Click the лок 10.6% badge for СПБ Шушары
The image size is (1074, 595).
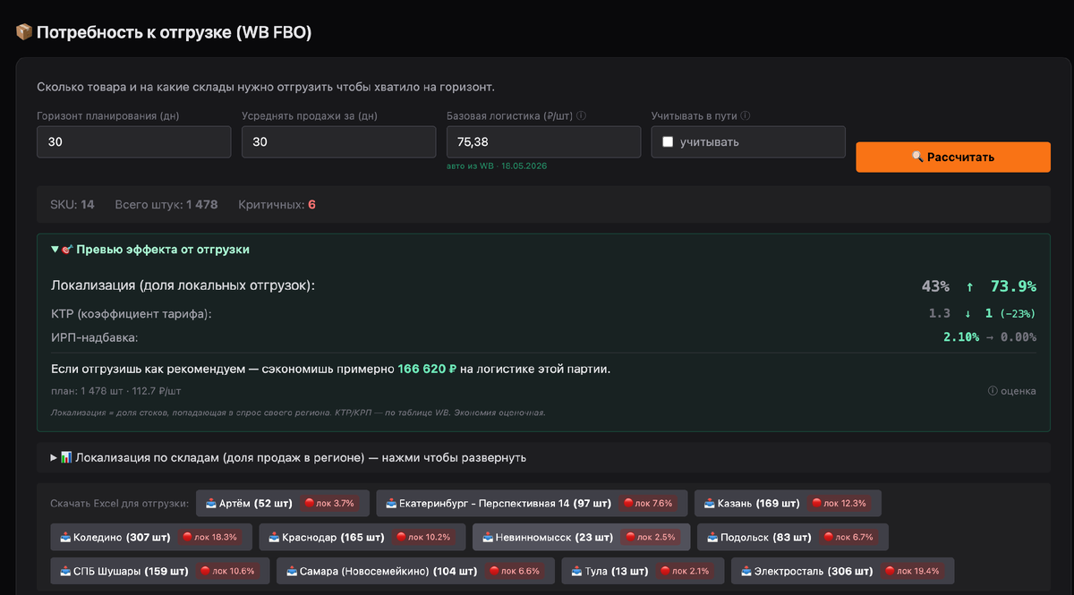click(x=227, y=571)
